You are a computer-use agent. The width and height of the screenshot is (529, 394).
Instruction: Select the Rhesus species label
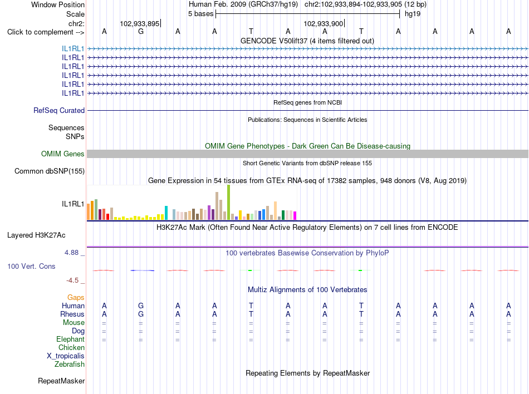coord(72,314)
